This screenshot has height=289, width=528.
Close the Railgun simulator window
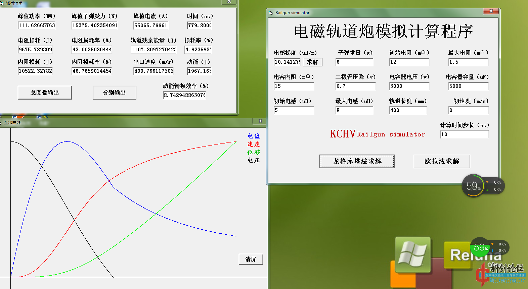click(491, 11)
